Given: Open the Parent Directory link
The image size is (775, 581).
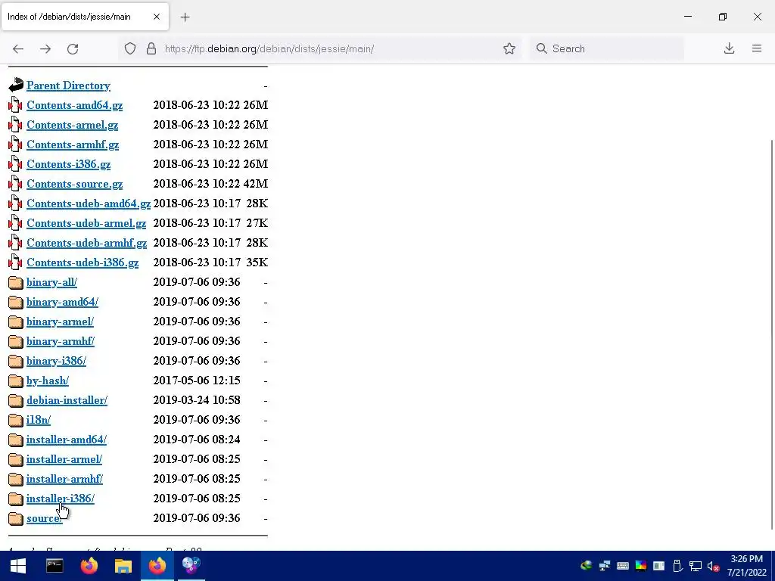Looking at the screenshot, I should click(x=68, y=85).
